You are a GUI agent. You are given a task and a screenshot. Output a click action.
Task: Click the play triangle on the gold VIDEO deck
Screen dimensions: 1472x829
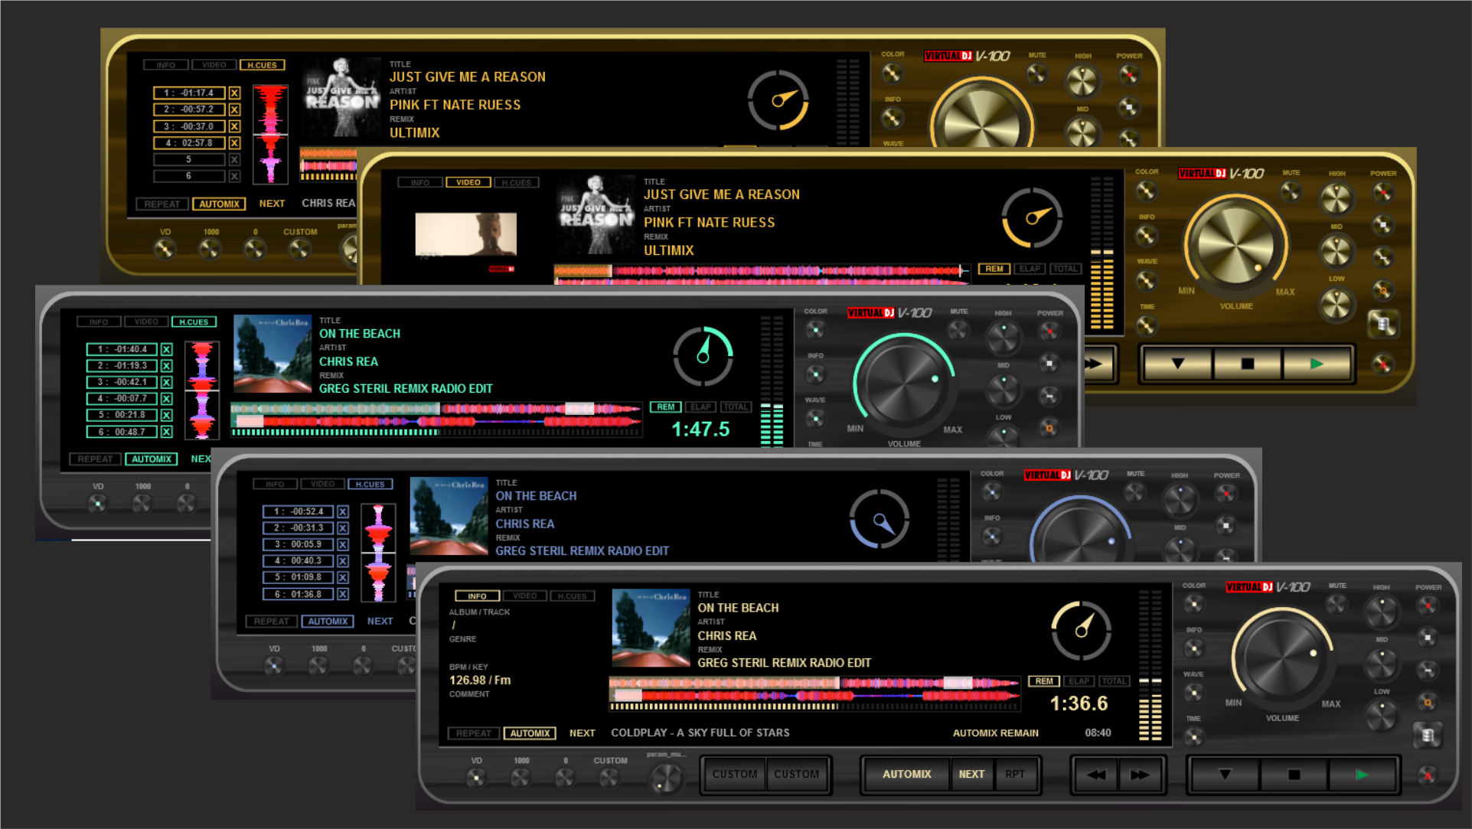[1317, 364]
